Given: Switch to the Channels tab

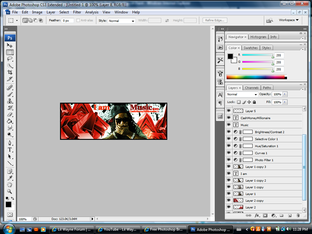Looking at the screenshot, I should 252,88.
